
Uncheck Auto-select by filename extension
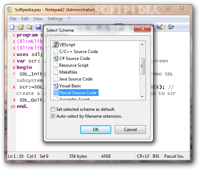coord(53,116)
